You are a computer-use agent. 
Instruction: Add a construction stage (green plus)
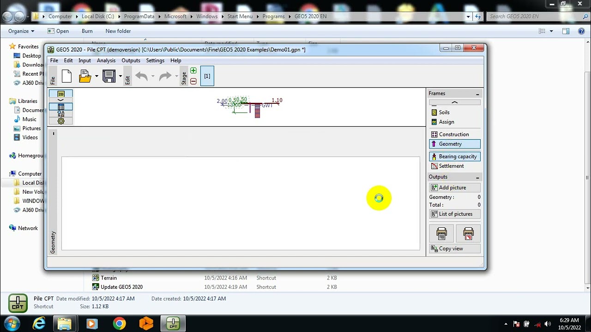click(193, 71)
